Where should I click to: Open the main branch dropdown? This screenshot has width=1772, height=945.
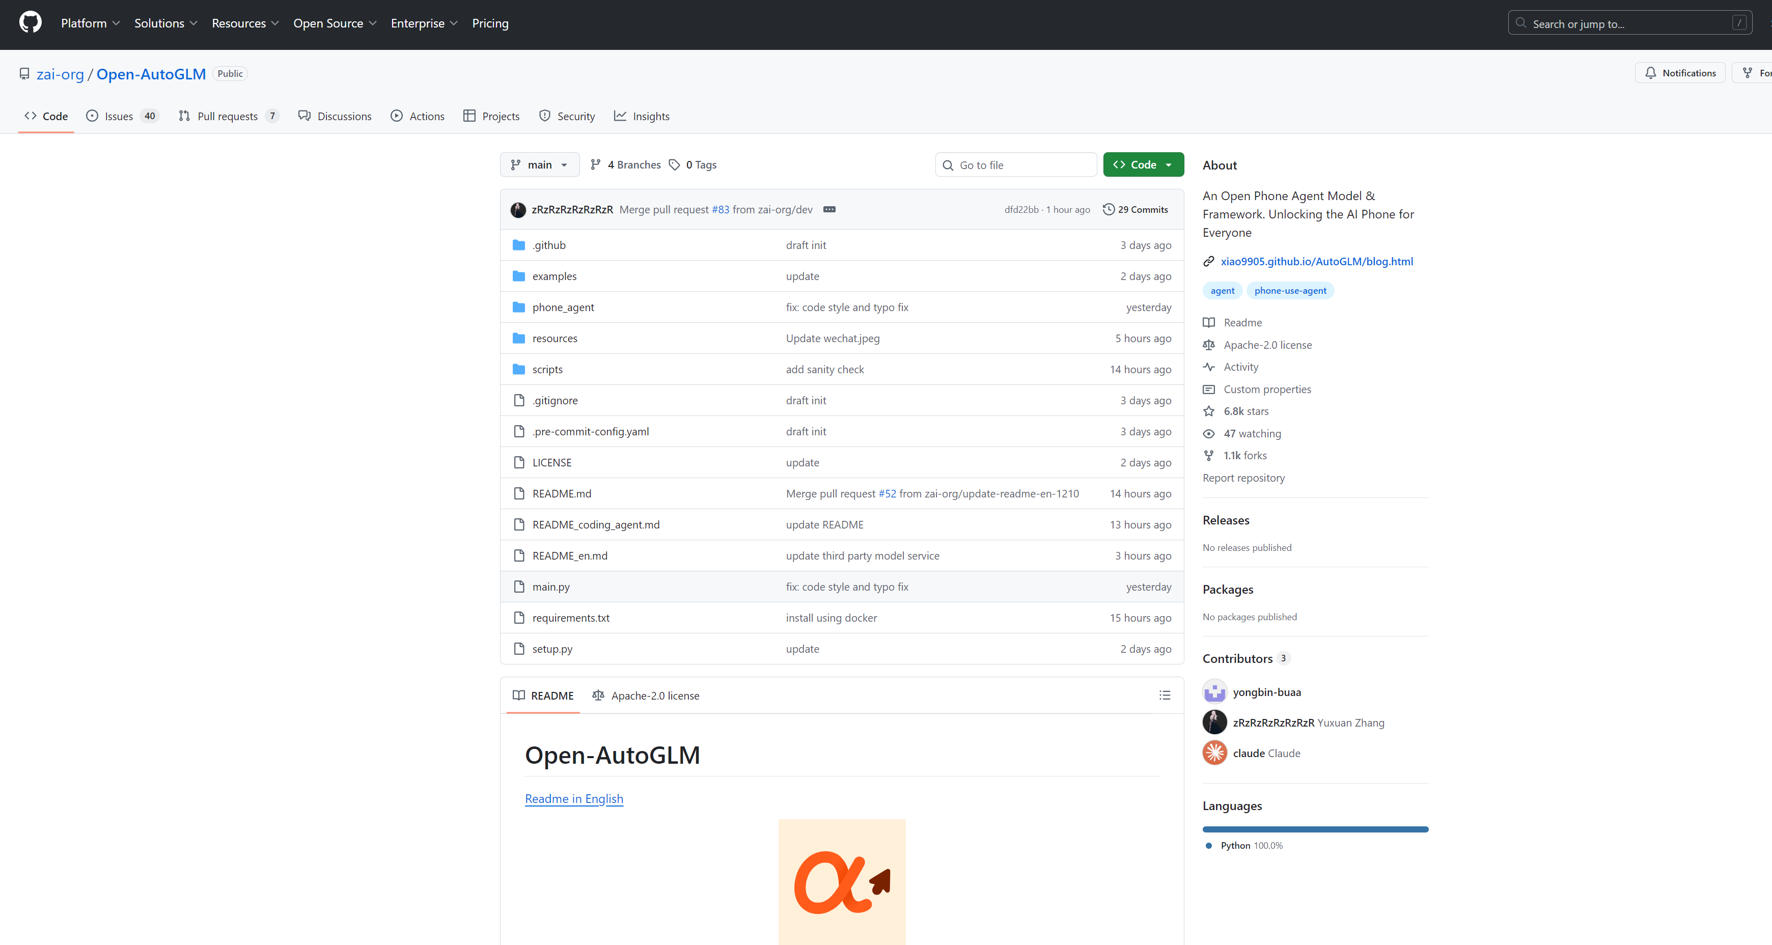tap(539, 164)
